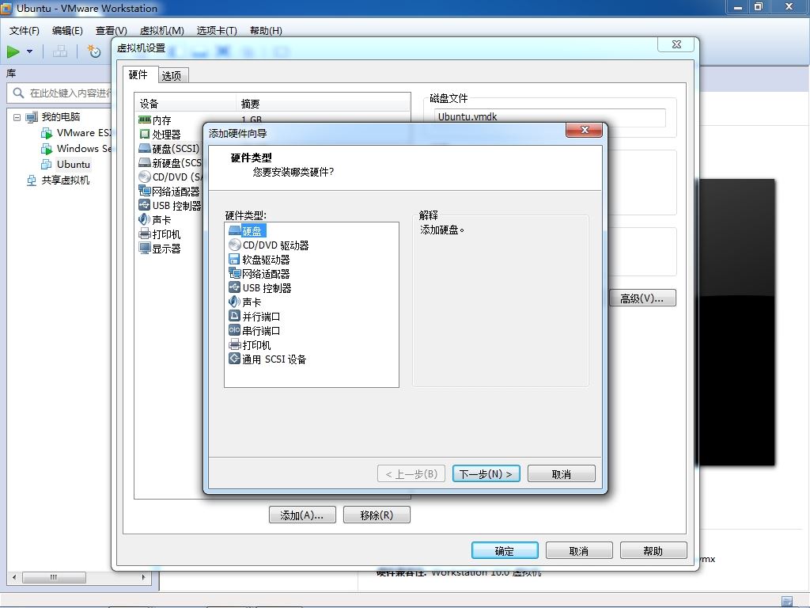Select 通用 SCSI 设备 icon

click(234, 359)
